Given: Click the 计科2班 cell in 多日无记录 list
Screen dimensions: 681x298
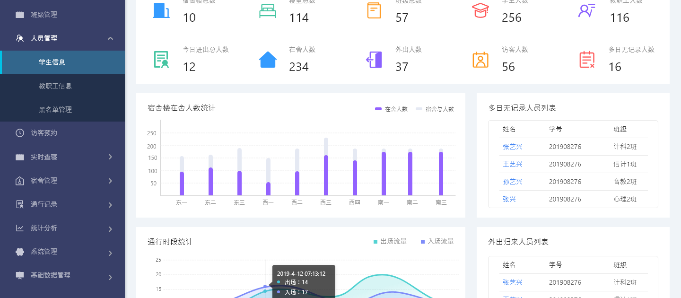Looking at the screenshot, I should click(625, 147).
